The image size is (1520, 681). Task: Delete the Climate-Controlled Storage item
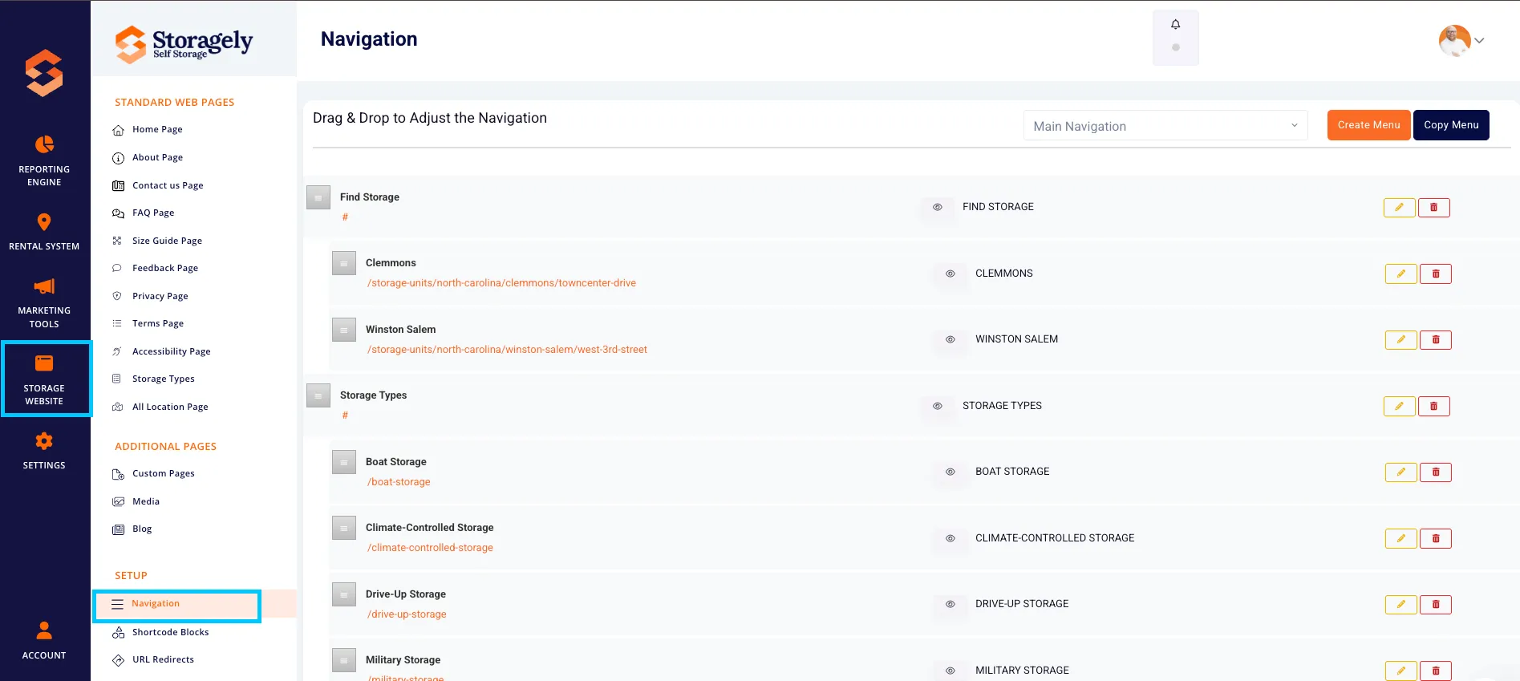(x=1435, y=539)
